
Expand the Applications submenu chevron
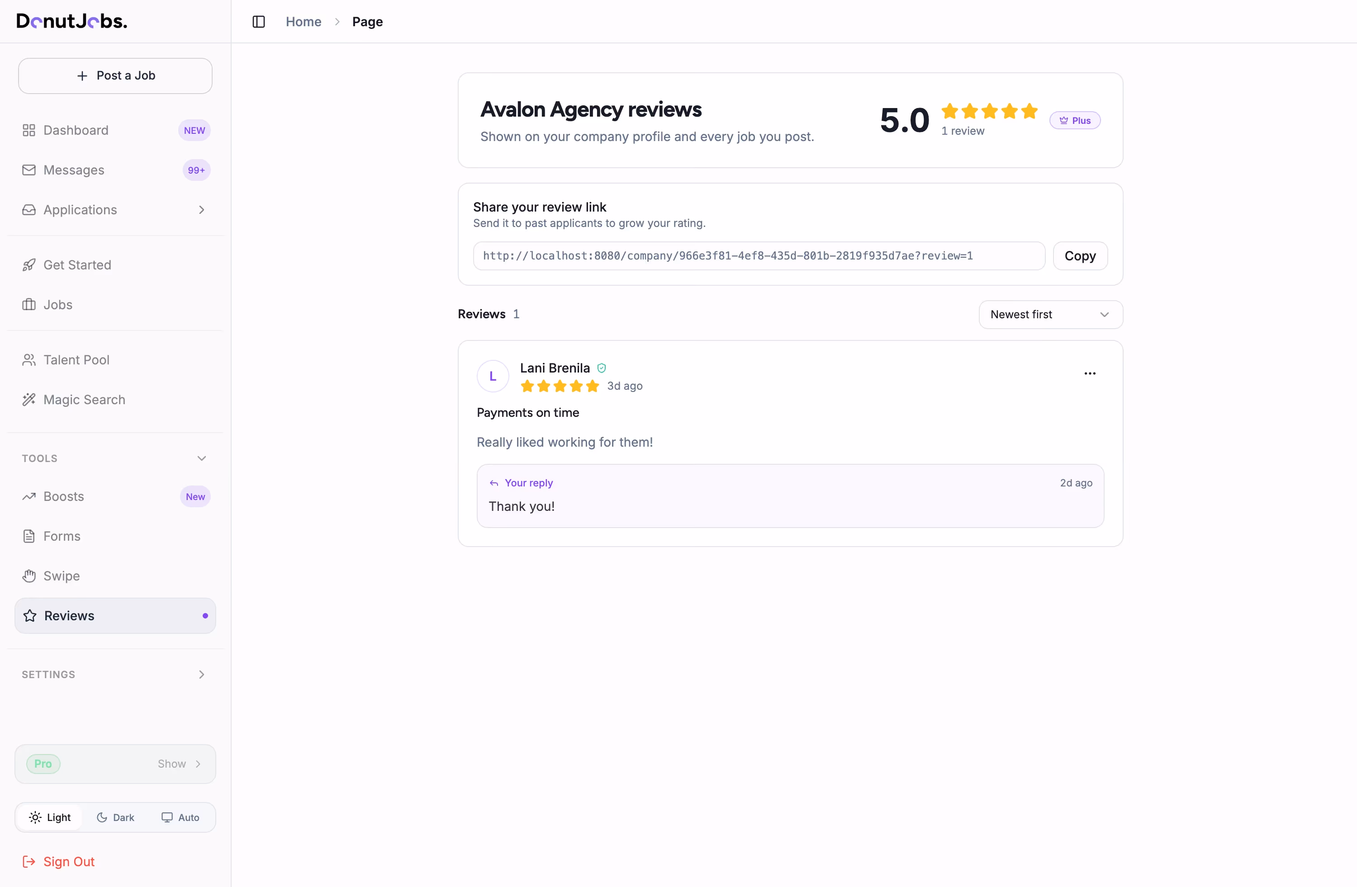pyautogui.click(x=202, y=210)
